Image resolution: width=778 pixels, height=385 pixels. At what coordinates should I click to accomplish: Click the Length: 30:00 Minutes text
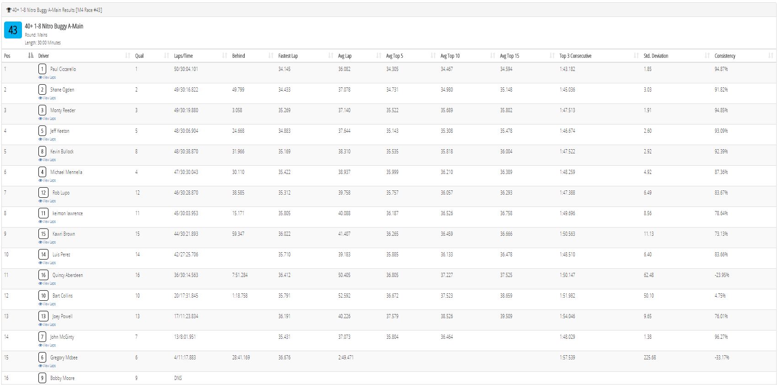coord(43,43)
